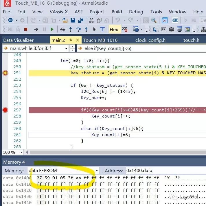The image size is (206, 206).
Task: Toggle Hex display mode
Action: click(x=114, y=29)
